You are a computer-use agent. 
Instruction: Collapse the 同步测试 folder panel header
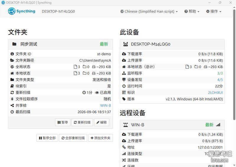[60, 44]
